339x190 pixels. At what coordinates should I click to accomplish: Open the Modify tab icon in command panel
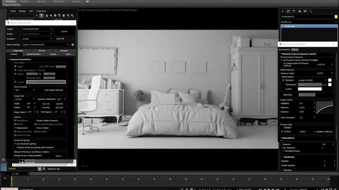pos(288,12)
